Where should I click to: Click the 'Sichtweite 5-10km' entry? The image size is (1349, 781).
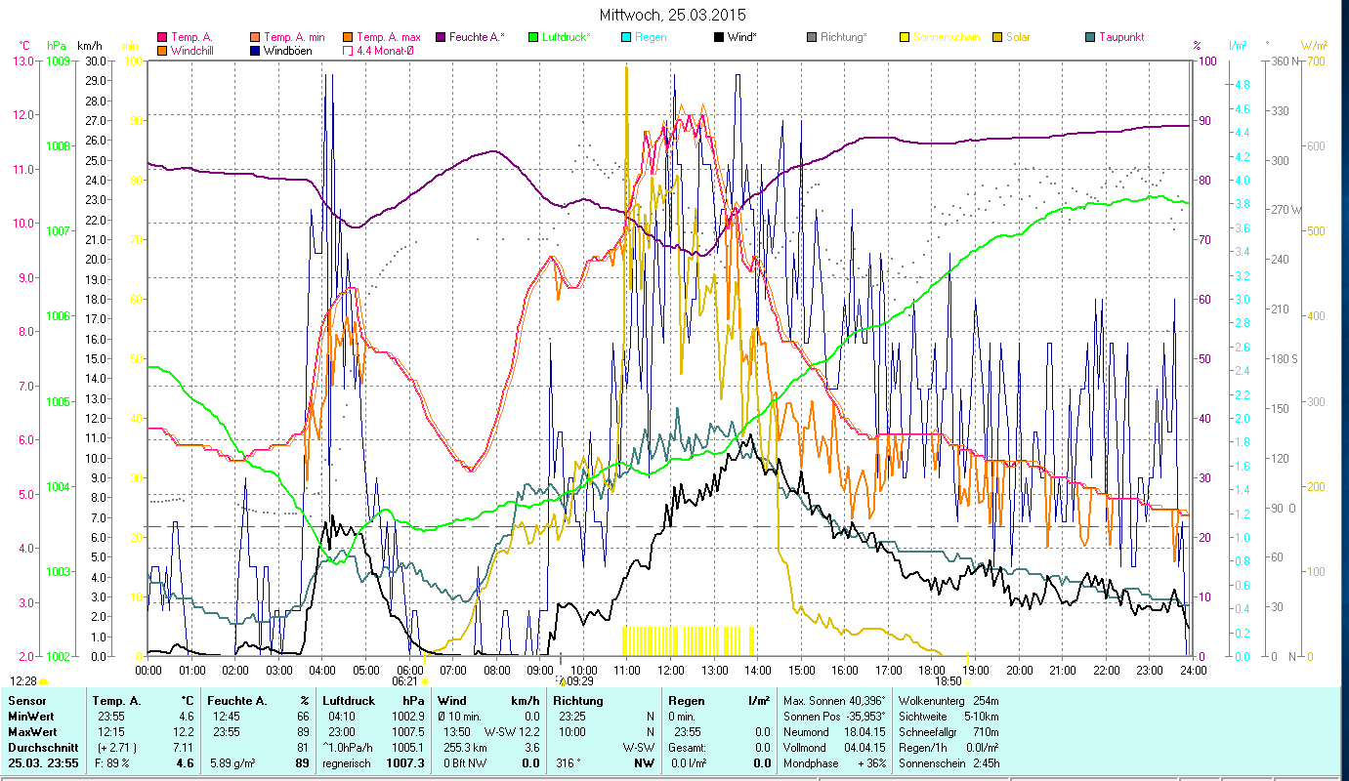(x=948, y=717)
